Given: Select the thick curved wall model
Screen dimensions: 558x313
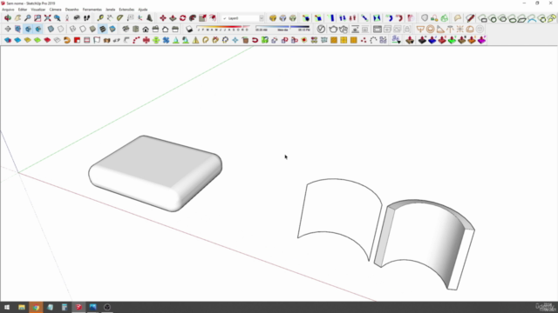Looking at the screenshot, I should coord(425,244).
